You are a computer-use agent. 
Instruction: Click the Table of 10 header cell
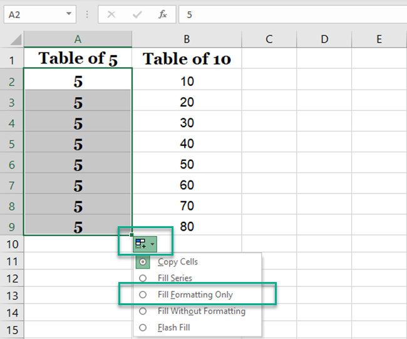(x=187, y=60)
